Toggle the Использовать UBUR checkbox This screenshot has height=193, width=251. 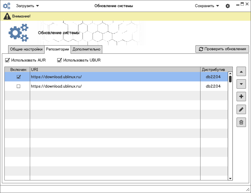pos(59,60)
